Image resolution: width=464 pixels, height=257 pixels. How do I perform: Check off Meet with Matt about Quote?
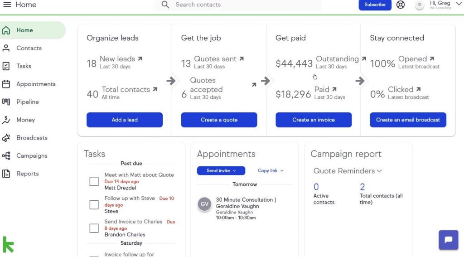tap(94, 181)
